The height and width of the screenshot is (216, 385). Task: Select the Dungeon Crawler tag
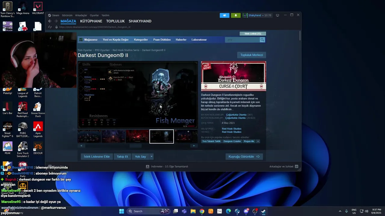(232, 141)
